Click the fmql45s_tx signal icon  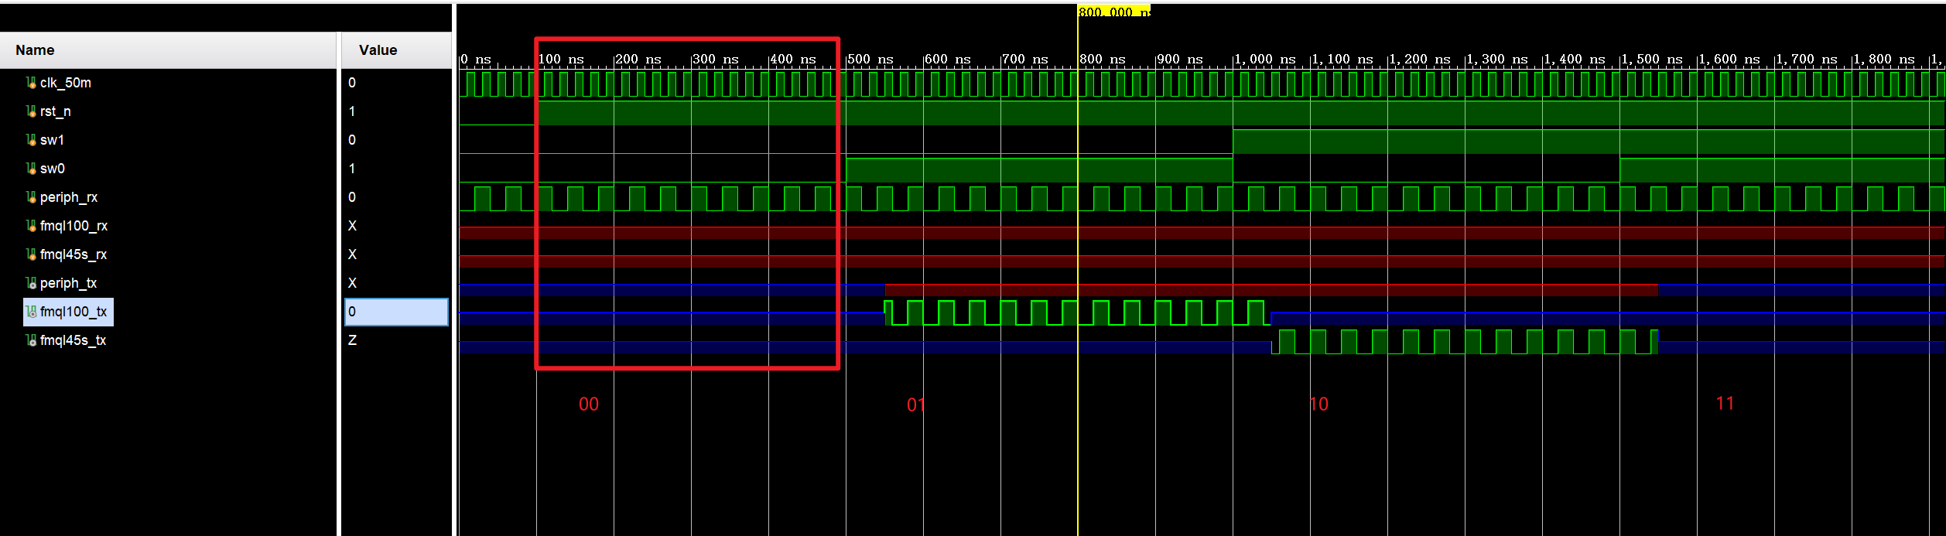(x=31, y=340)
